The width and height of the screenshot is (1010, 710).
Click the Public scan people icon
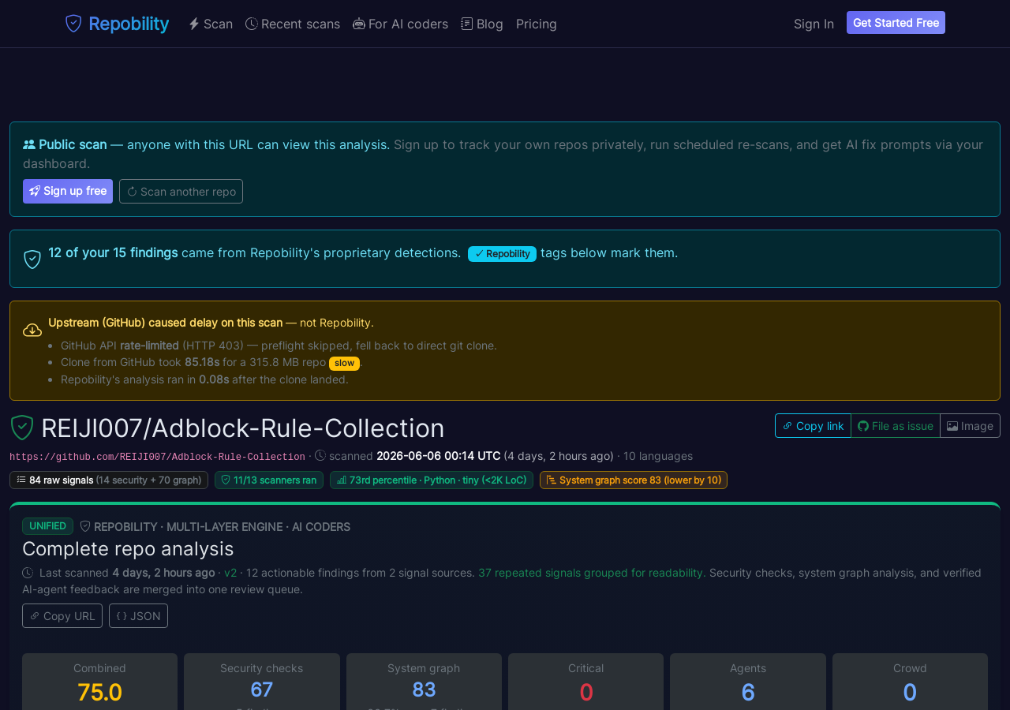(29, 144)
